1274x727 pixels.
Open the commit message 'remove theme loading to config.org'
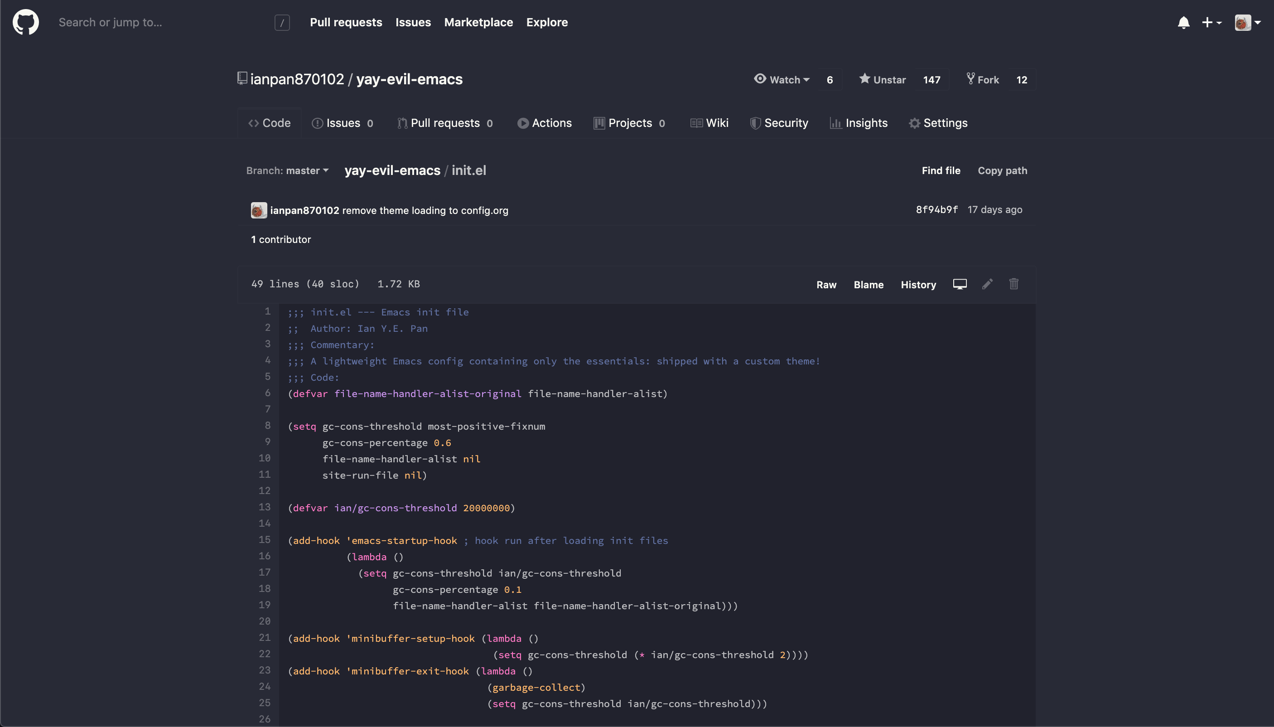tap(425, 210)
